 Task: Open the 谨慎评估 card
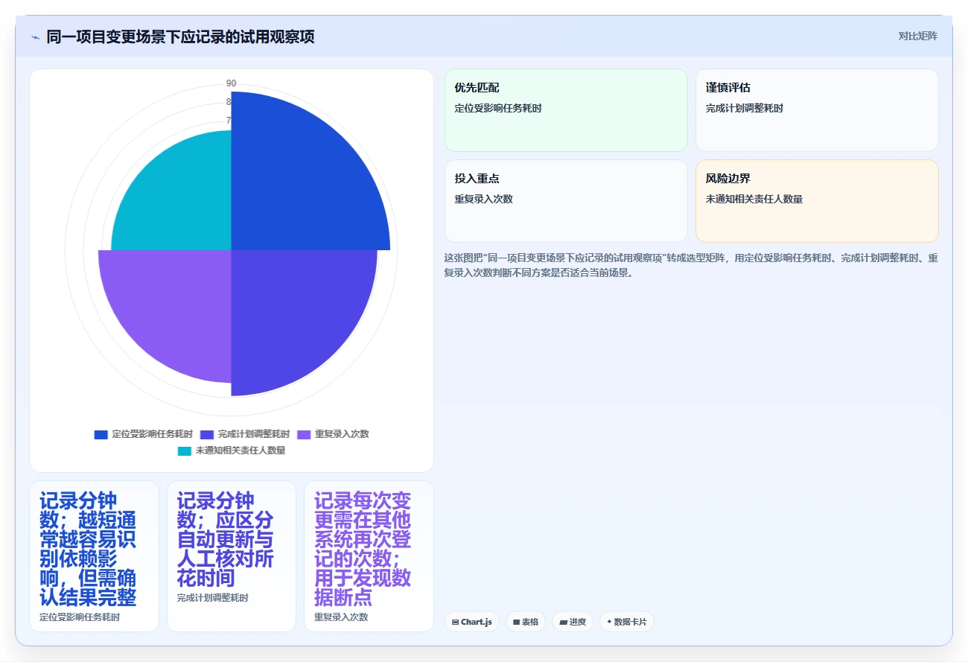817,110
